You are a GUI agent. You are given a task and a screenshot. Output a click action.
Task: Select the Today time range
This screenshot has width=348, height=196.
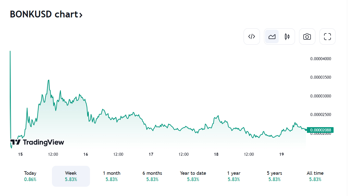pyautogui.click(x=30, y=176)
